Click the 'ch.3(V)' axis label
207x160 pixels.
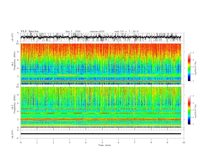(12, 134)
